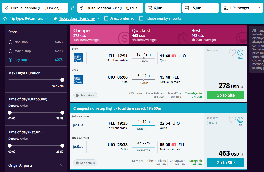The height and width of the screenshot is (172, 264).
Task: Click the amenities badge on the JetBlue flight
Action: (211, 123)
